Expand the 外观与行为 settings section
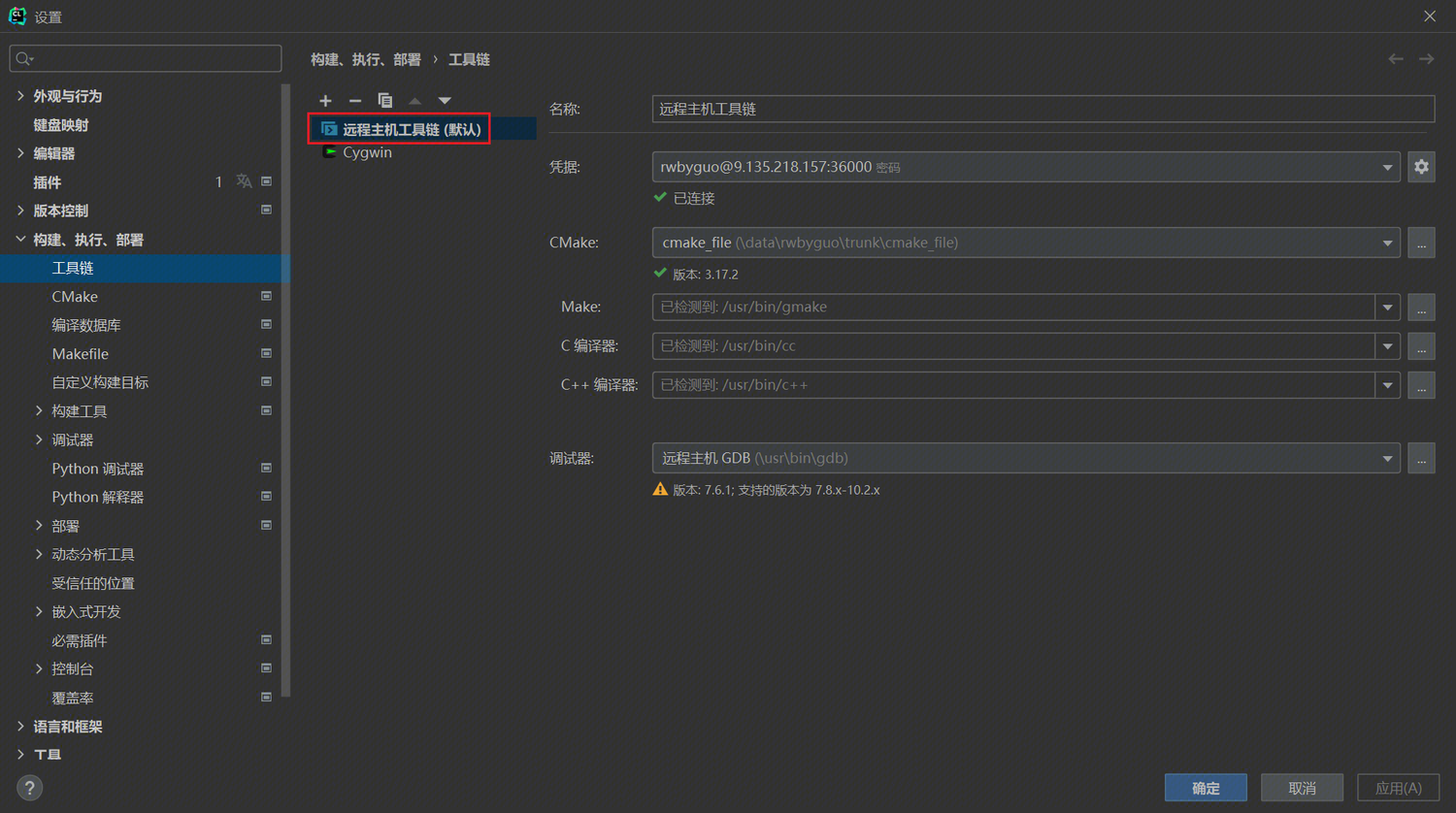The width and height of the screenshot is (1456, 813). [20, 96]
